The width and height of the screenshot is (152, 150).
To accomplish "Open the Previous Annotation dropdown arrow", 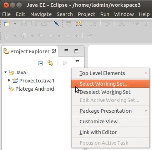I will pyautogui.click(x=32, y=36).
